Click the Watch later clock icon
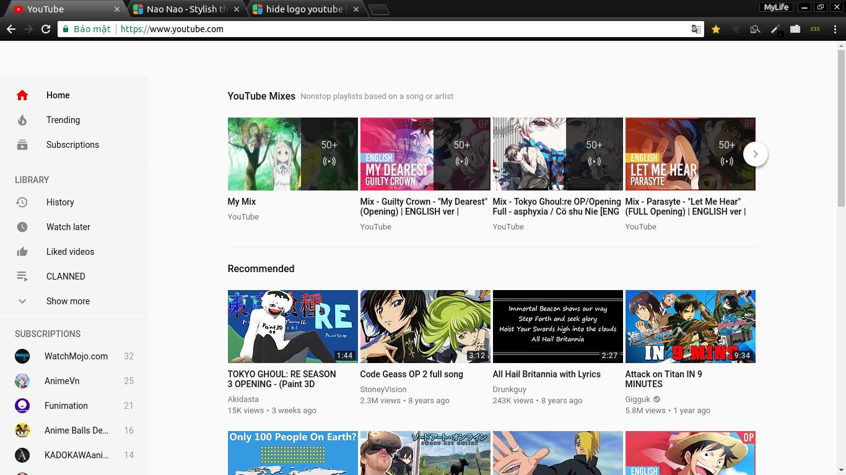Screen dimensions: 846x475 [x=22, y=227]
